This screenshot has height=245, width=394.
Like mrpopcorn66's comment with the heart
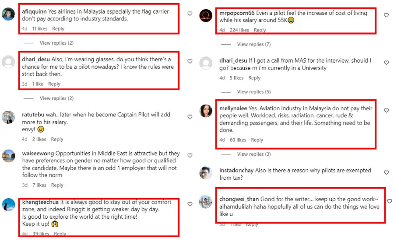click(x=386, y=15)
